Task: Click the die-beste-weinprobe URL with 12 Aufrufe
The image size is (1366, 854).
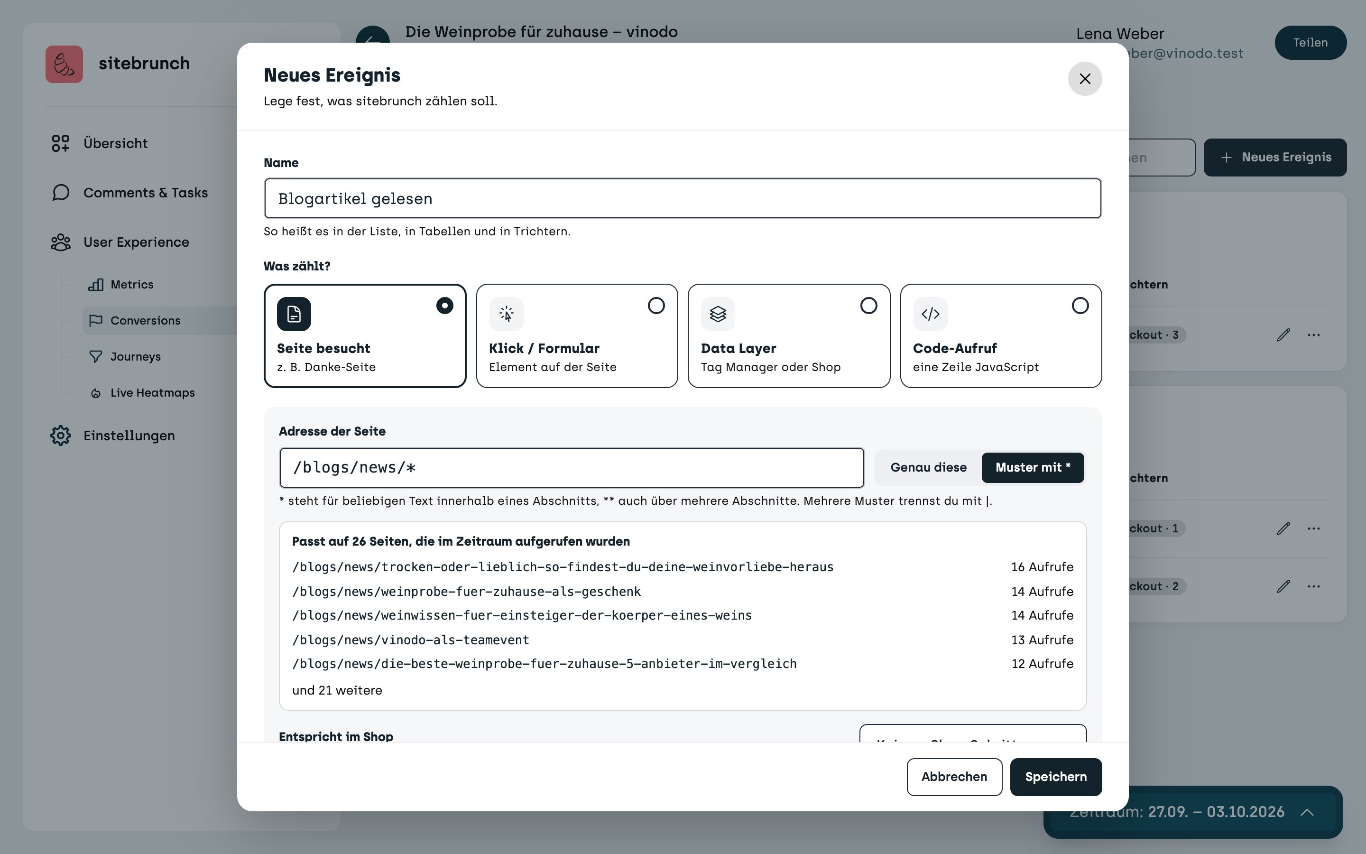Action: (544, 664)
